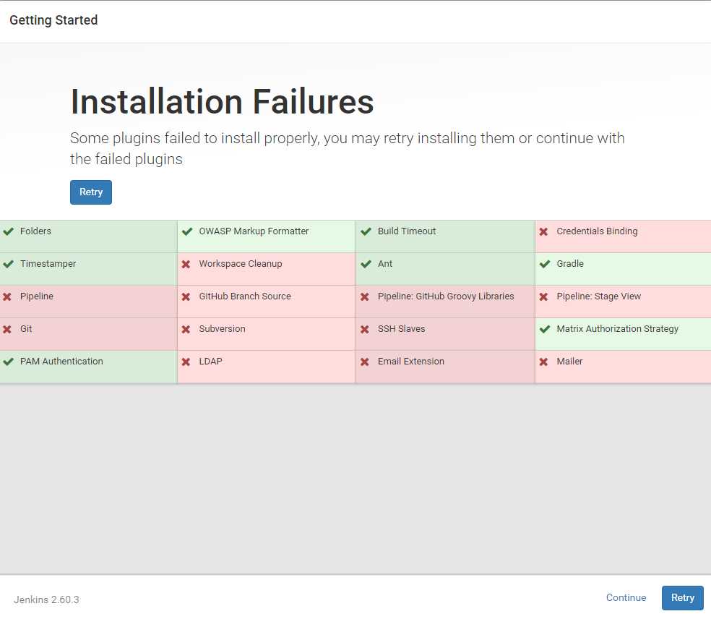Screen dimensions: 711x619
Task: Select the LDAP plugin name
Action: pyautogui.click(x=210, y=362)
